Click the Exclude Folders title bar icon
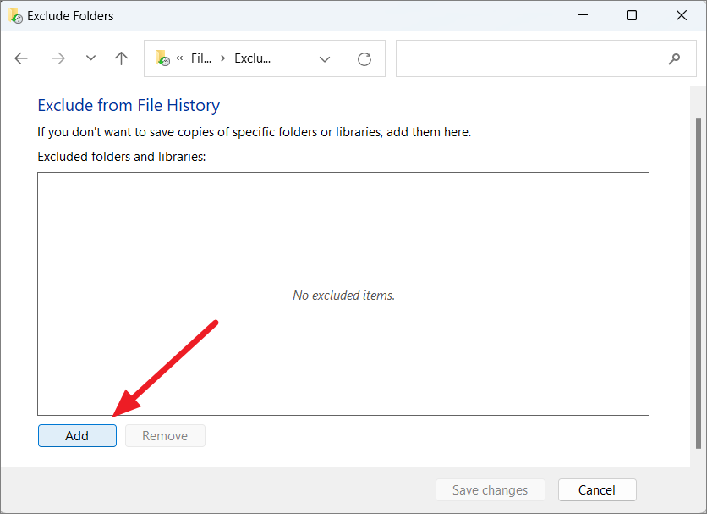The width and height of the screenshot is (707, 514). point(16,16)
